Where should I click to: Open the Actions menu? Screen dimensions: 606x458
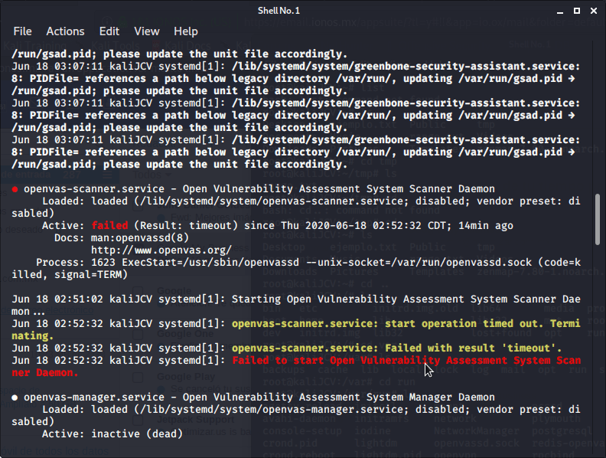pos(65,31)
